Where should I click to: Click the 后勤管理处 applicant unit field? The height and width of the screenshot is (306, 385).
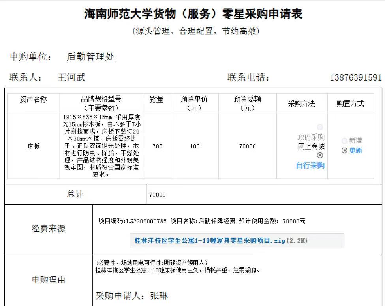pyautogui.click(x=91, y=57)
